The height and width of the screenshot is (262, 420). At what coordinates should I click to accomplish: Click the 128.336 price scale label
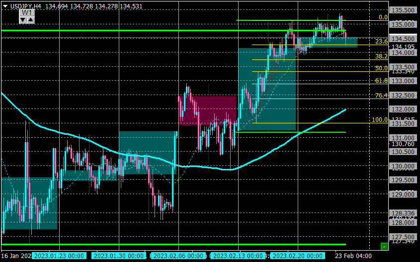point(403,213)
